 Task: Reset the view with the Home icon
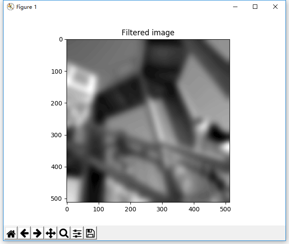(x=11, y=233)
